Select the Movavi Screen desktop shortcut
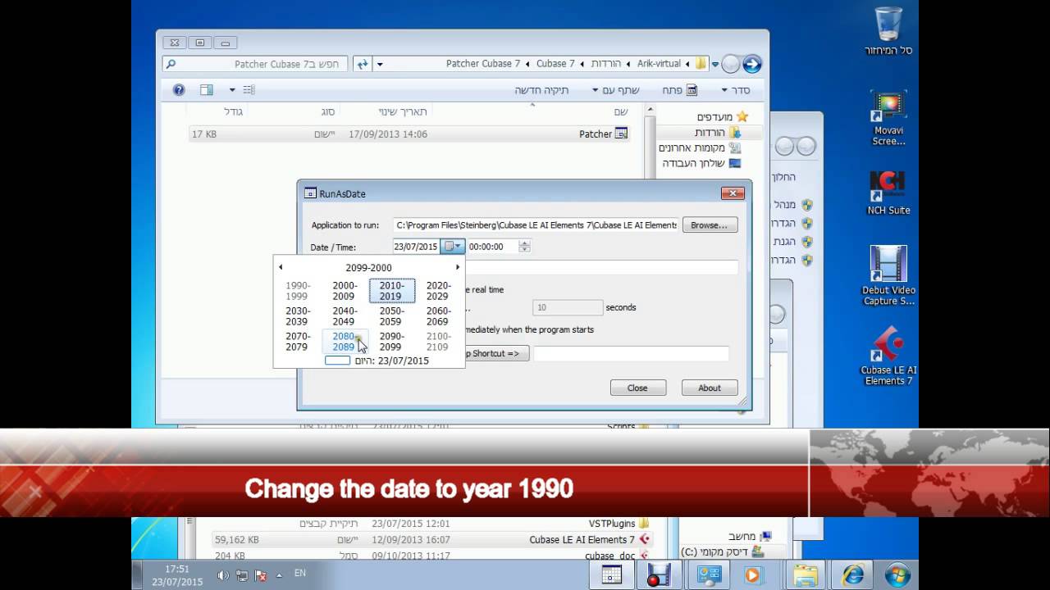The height and width of the screenshot is (590, 1050). [888, 118]
